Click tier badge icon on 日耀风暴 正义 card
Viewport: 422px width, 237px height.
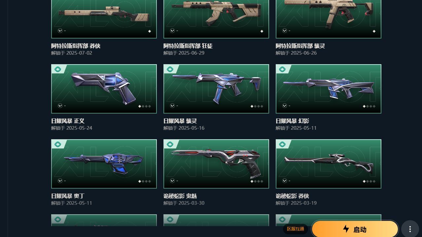(58, 69)
